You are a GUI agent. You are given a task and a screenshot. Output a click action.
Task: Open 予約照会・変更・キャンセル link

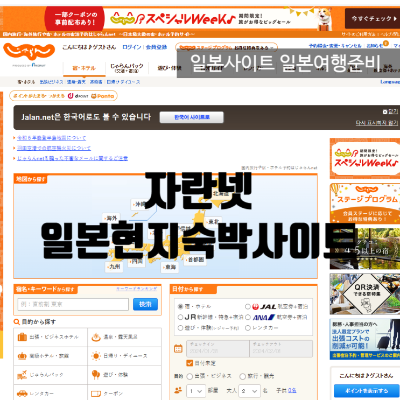pos(335,46)
